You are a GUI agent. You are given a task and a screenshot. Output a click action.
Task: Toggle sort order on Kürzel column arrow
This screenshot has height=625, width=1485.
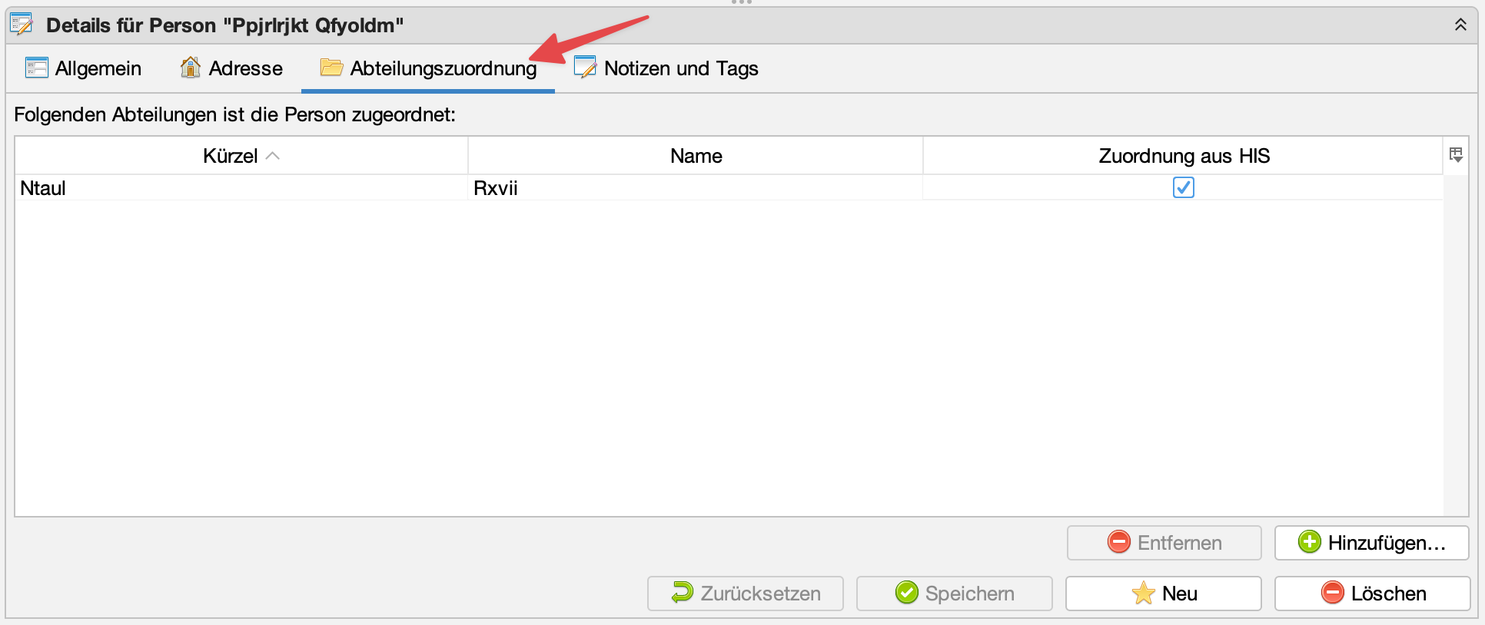pos(272,156)
